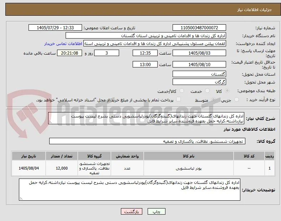This screenshot has width=281, height=221.
Task: Click the شرح کلی نیاز description textarea
Action: click(x=146, y=119)
